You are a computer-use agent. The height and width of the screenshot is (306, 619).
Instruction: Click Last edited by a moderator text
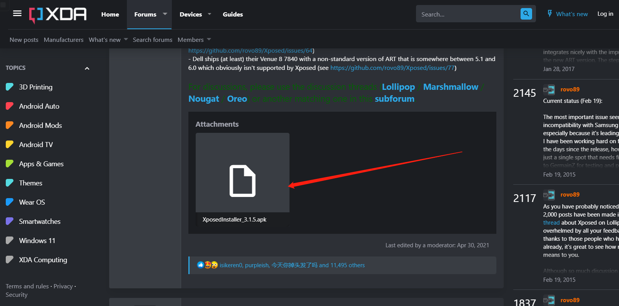point(437,245)
